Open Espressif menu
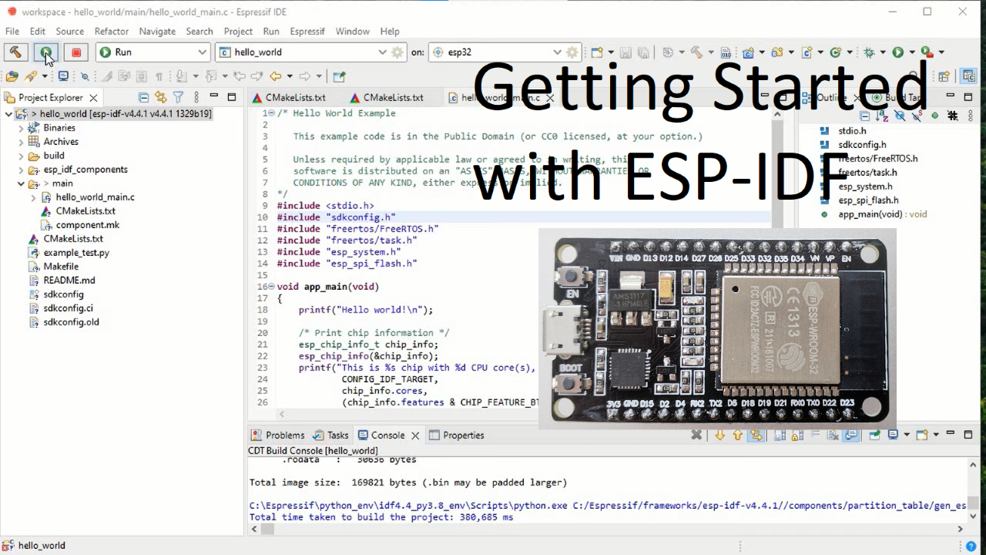The image size is (986, 555). pyautogui.click(x=307, y=31)
